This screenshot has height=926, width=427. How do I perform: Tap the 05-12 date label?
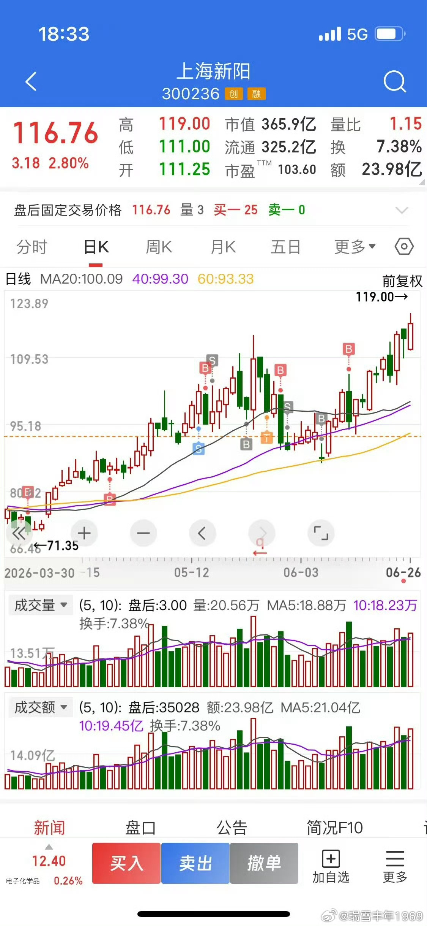(192, 572)
